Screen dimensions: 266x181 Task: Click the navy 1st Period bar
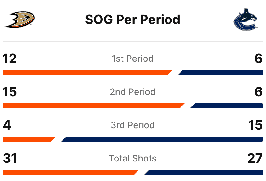221,73
